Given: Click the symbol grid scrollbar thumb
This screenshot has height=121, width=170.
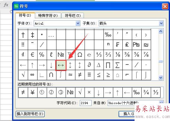Looking at the screenshot, I should pyautogui.click(x=161, y=62).
